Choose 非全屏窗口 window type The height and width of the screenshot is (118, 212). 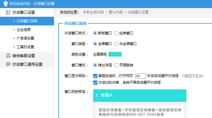click(117, 44)
